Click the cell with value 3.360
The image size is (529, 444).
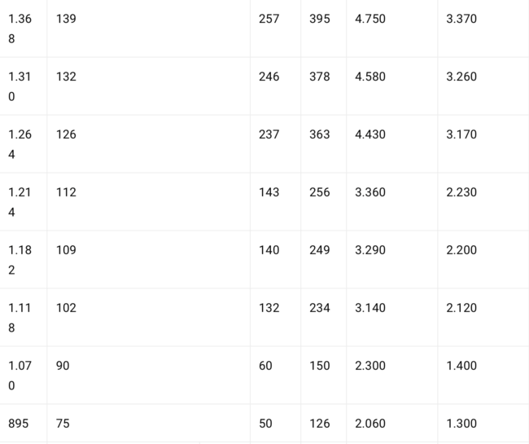(391, 201)
